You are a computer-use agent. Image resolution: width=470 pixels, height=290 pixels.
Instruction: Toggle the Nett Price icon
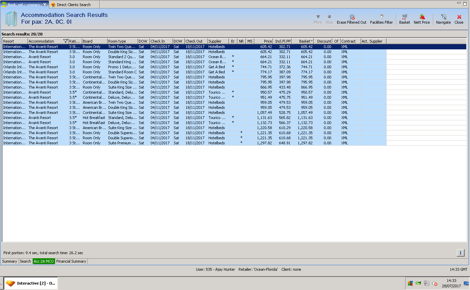click(x=422, y=17)
